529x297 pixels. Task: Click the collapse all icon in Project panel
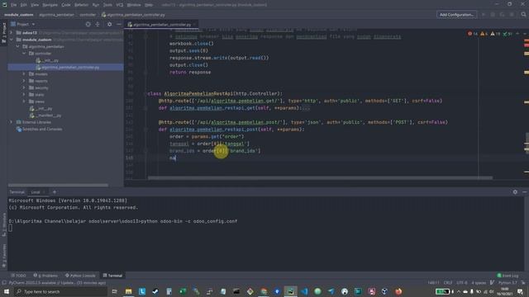pyautogui.click(x=98, y=24)
